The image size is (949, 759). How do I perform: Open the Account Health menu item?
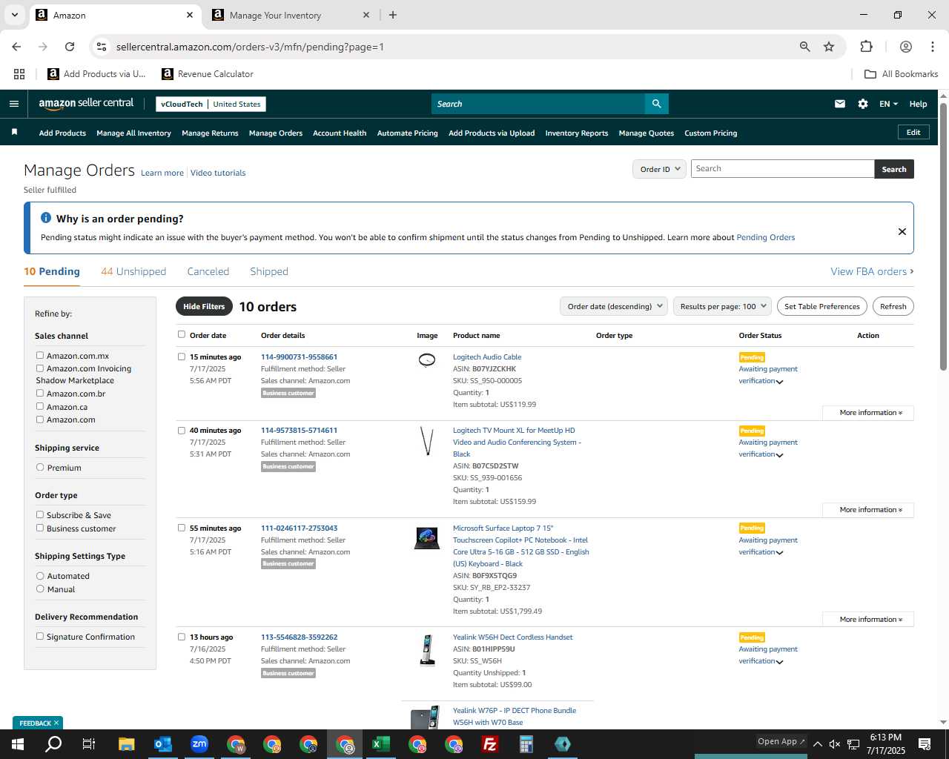pos(340,133)
